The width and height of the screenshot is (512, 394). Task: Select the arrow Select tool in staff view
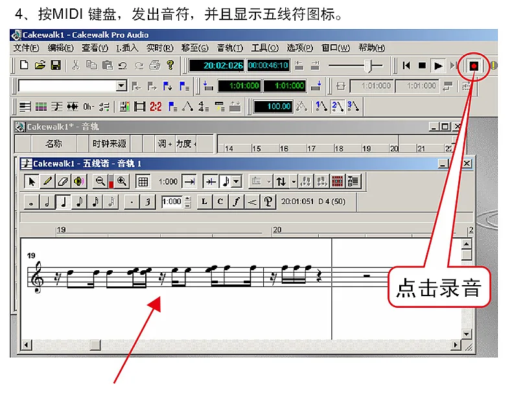point(32,181)
